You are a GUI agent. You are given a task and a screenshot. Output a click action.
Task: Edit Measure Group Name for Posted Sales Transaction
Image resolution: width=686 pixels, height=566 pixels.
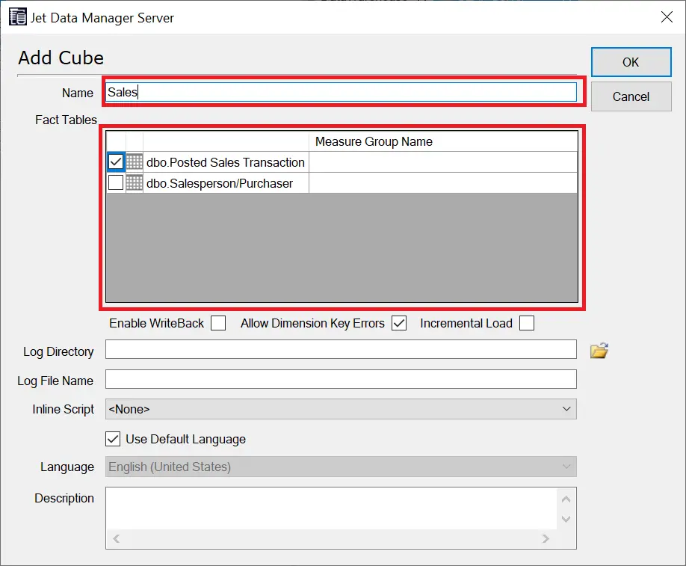443,162
